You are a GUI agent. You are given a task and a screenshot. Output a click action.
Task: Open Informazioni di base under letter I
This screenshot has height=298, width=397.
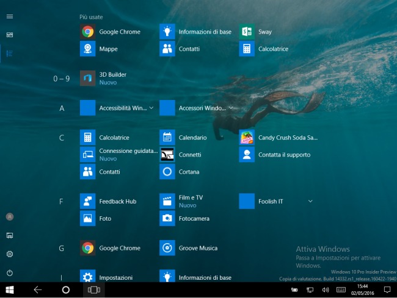[x=195, y=277]
